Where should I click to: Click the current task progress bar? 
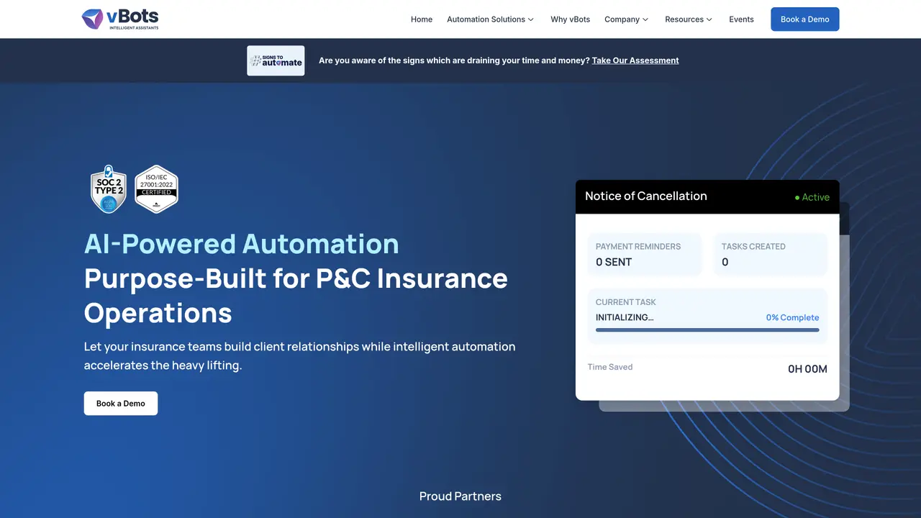coord(707,330)
